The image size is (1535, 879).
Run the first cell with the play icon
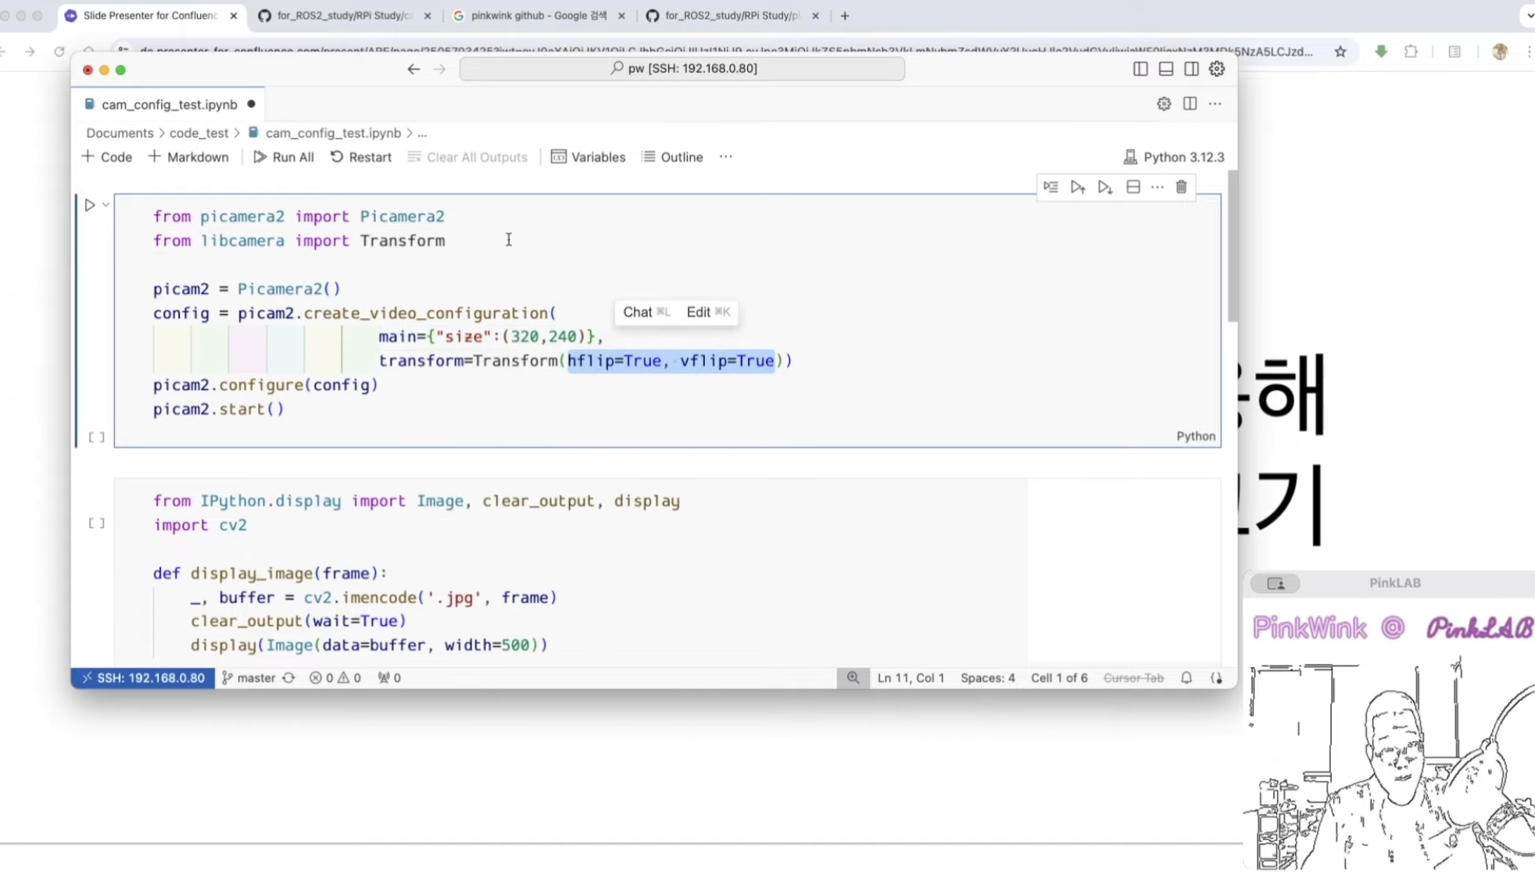90,205
